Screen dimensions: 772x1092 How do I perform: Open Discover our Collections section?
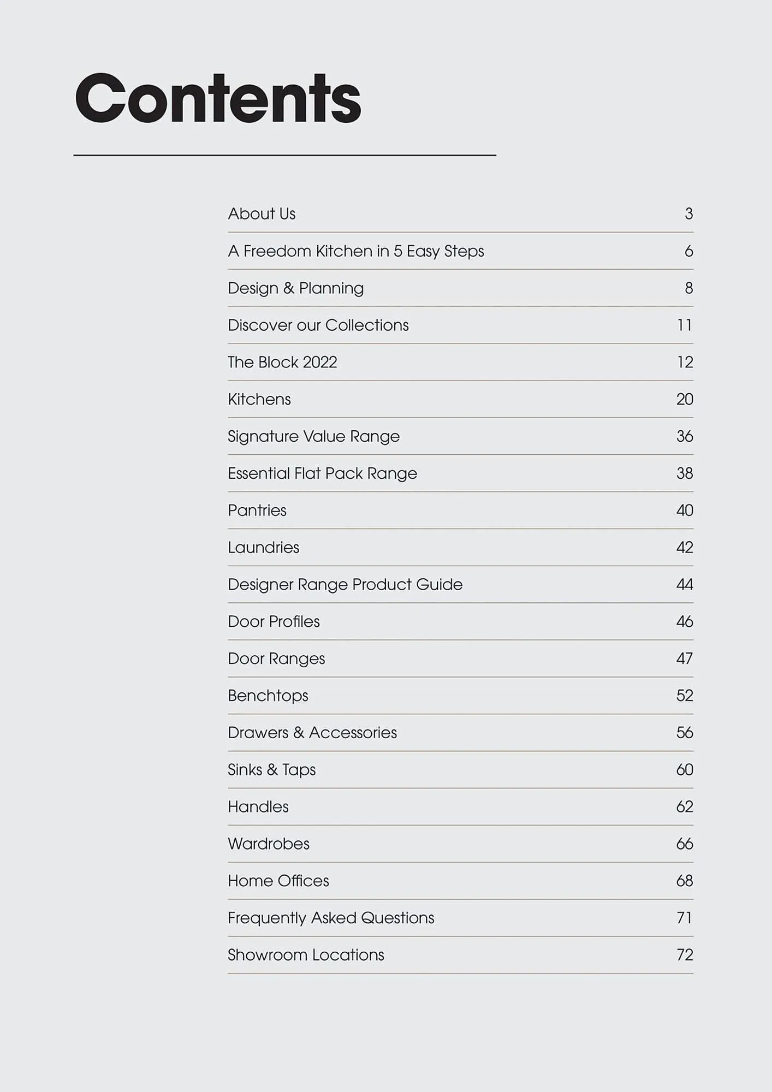(318, 325)
